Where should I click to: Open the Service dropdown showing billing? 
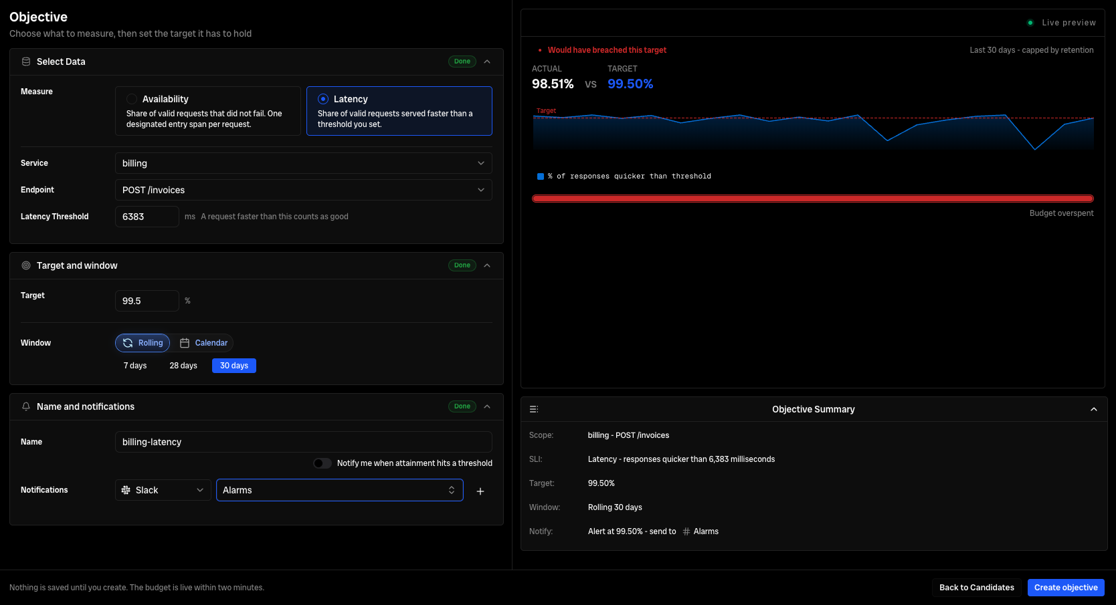click(304, 163)
